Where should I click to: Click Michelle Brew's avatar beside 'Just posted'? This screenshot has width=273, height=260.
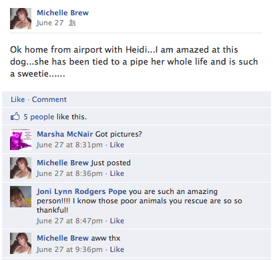[x=21, y=168]
